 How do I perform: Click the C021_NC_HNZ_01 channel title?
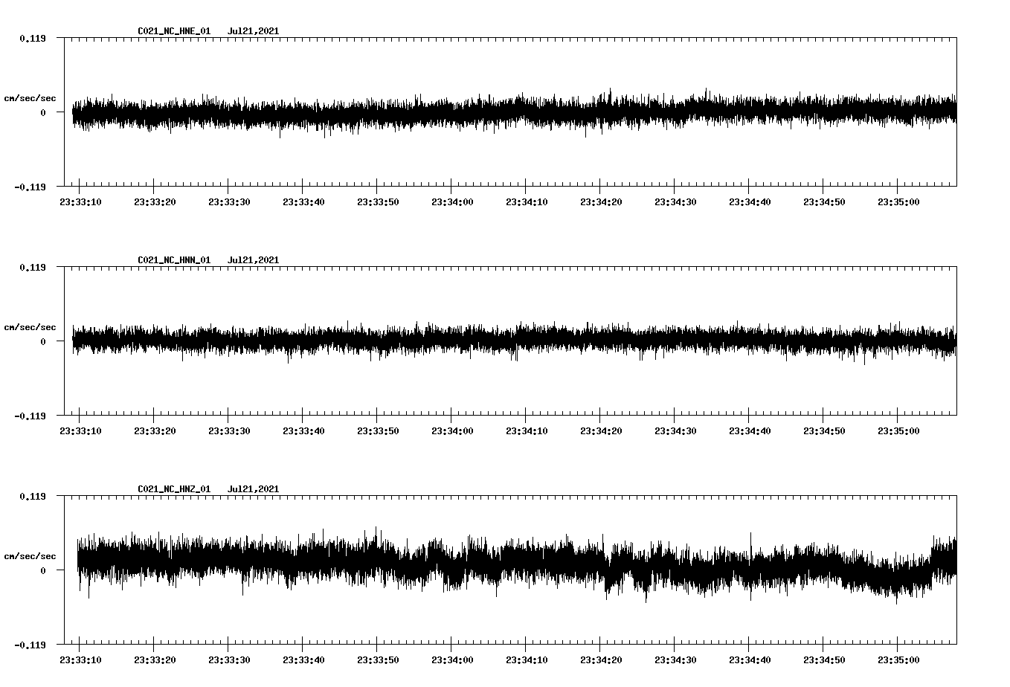tap(173, 488)
